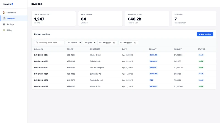This screenshot has height=123, width=220.
Task: Click Sent status for INV-2026-0081
Action: coord(201,74)
